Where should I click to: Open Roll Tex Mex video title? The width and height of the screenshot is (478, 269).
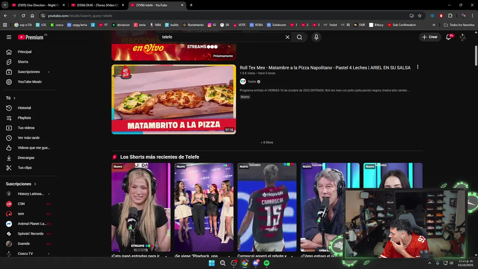click(325, 68)
